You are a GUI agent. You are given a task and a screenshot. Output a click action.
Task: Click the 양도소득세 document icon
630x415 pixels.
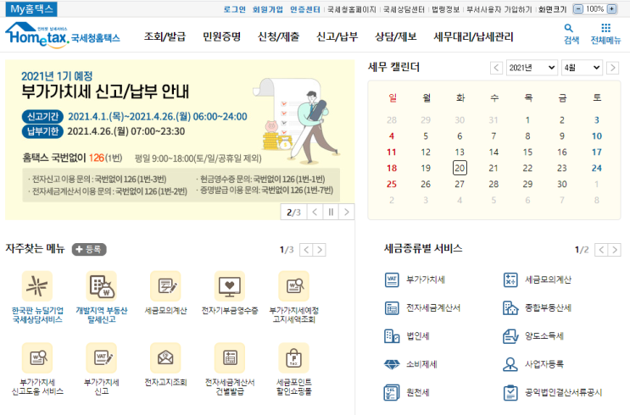pyautogui.click(x=510, y=336)
